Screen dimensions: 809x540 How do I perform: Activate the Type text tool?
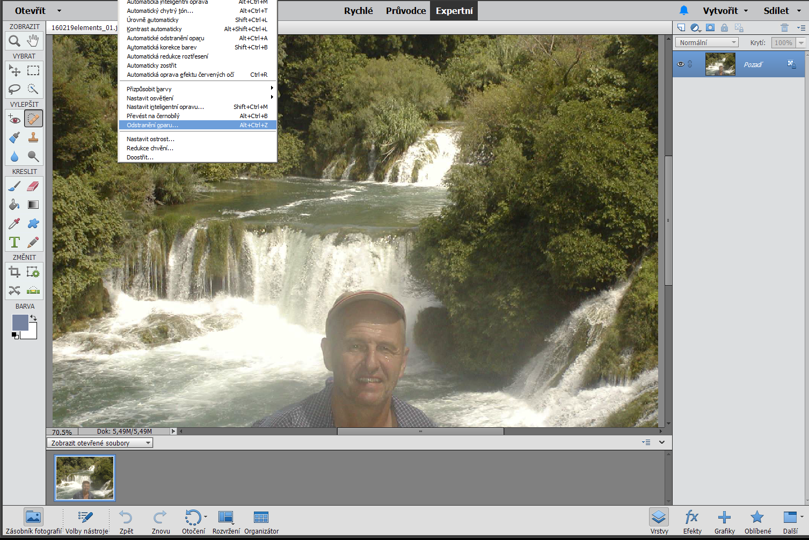click(x=14, y=242)
